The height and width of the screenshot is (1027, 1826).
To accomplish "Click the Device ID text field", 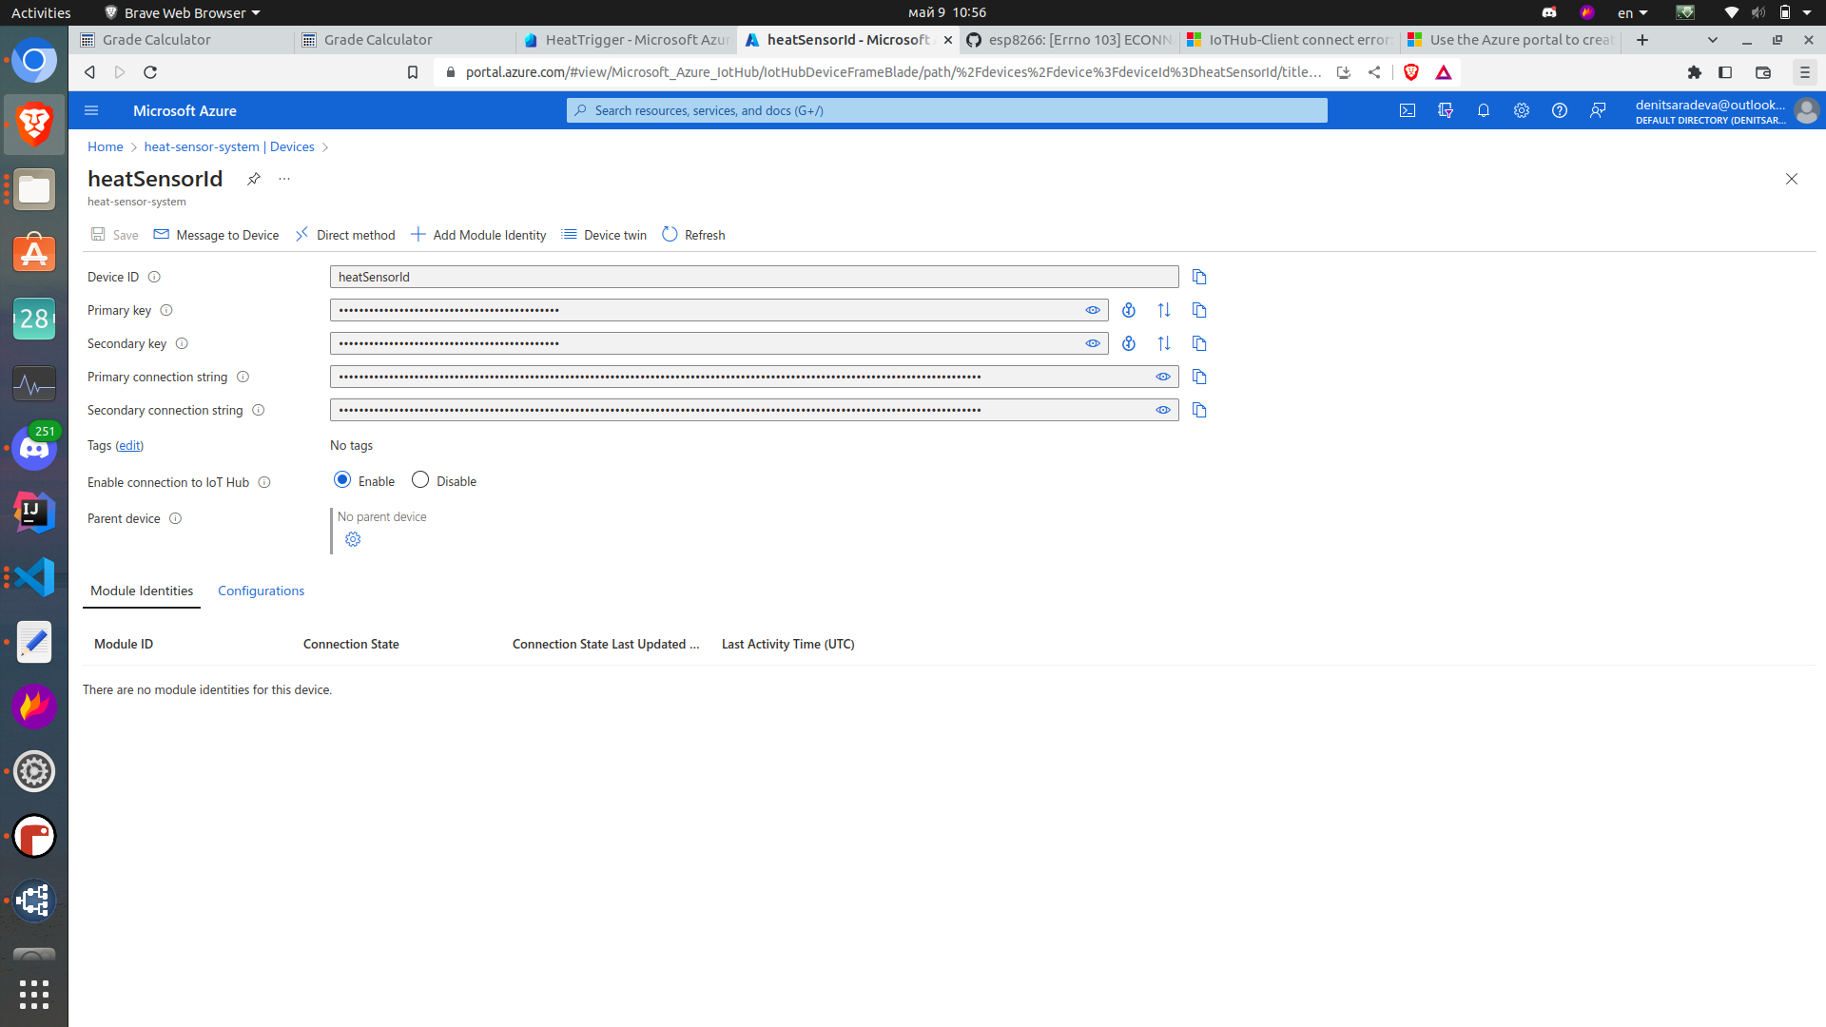I will tap(754, 277).
